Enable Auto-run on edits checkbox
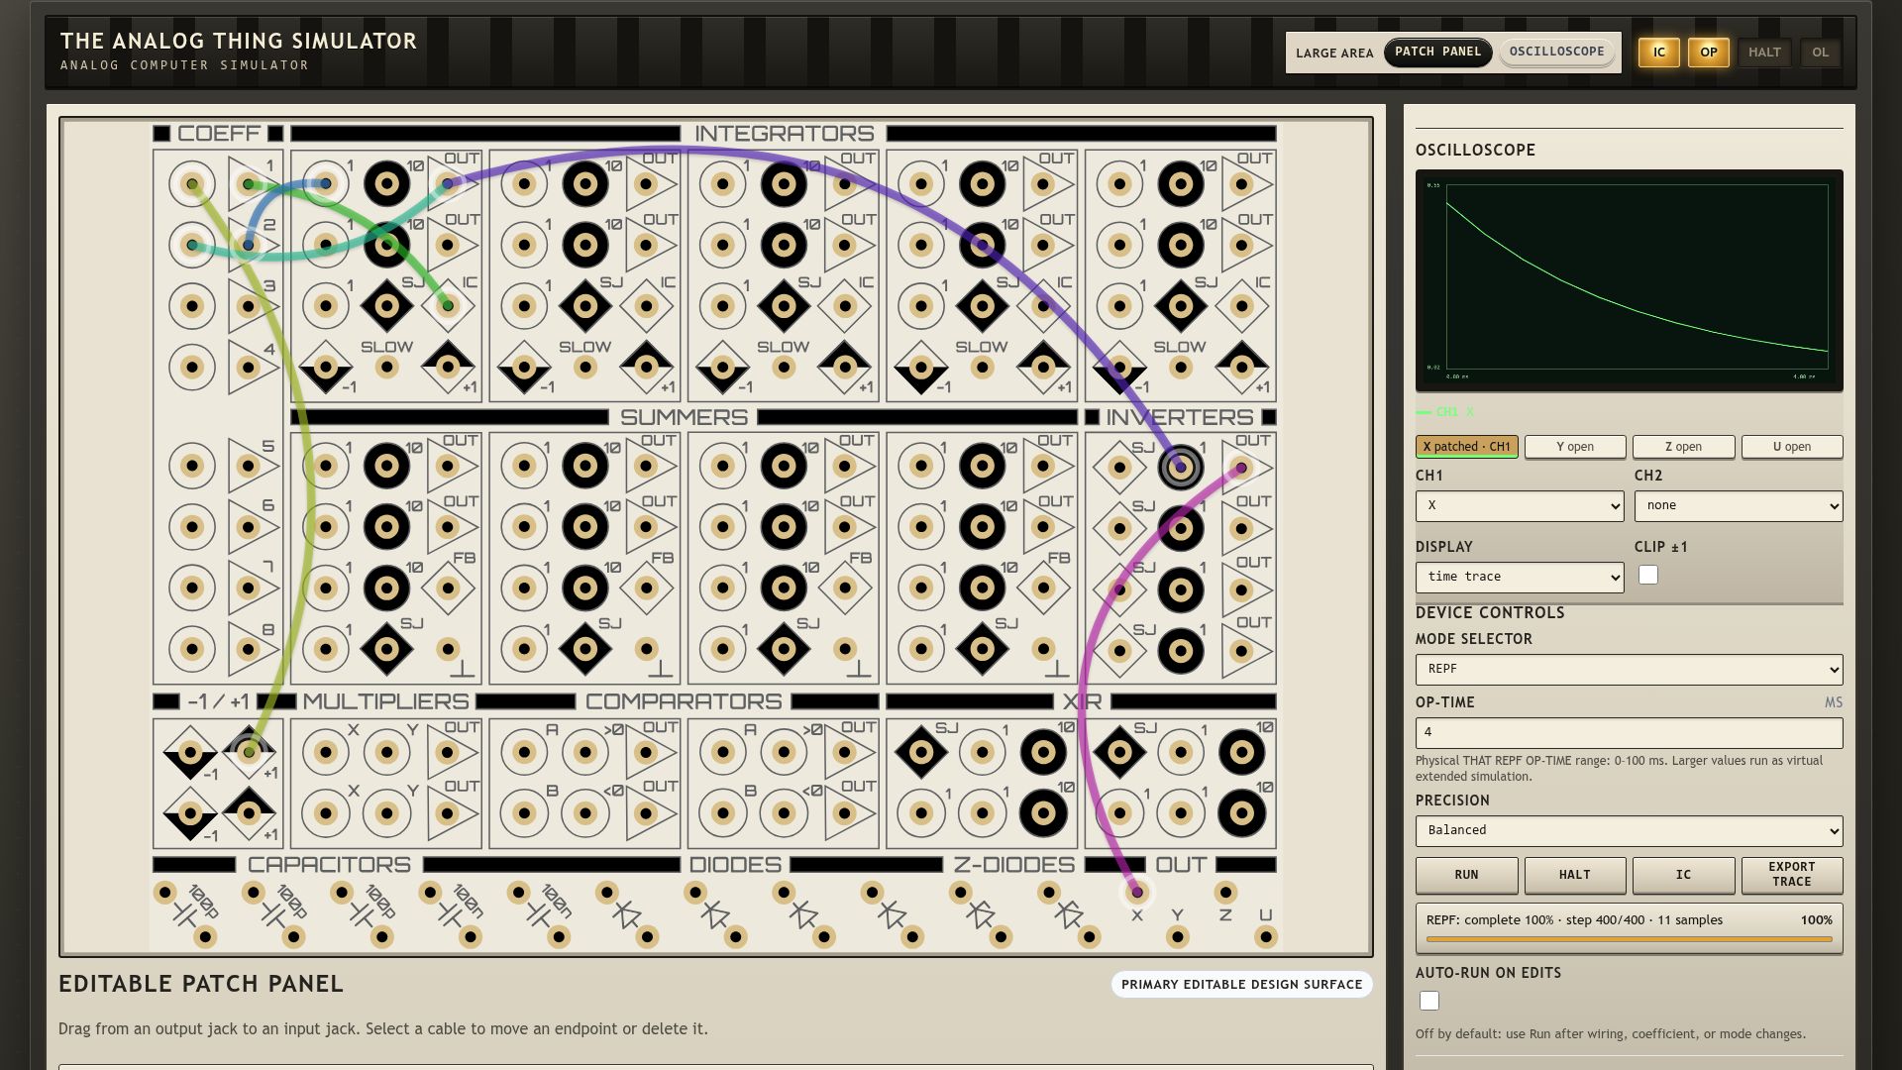Viewport: 1902px width, 1070px height. click(x=1429, y=1001)
